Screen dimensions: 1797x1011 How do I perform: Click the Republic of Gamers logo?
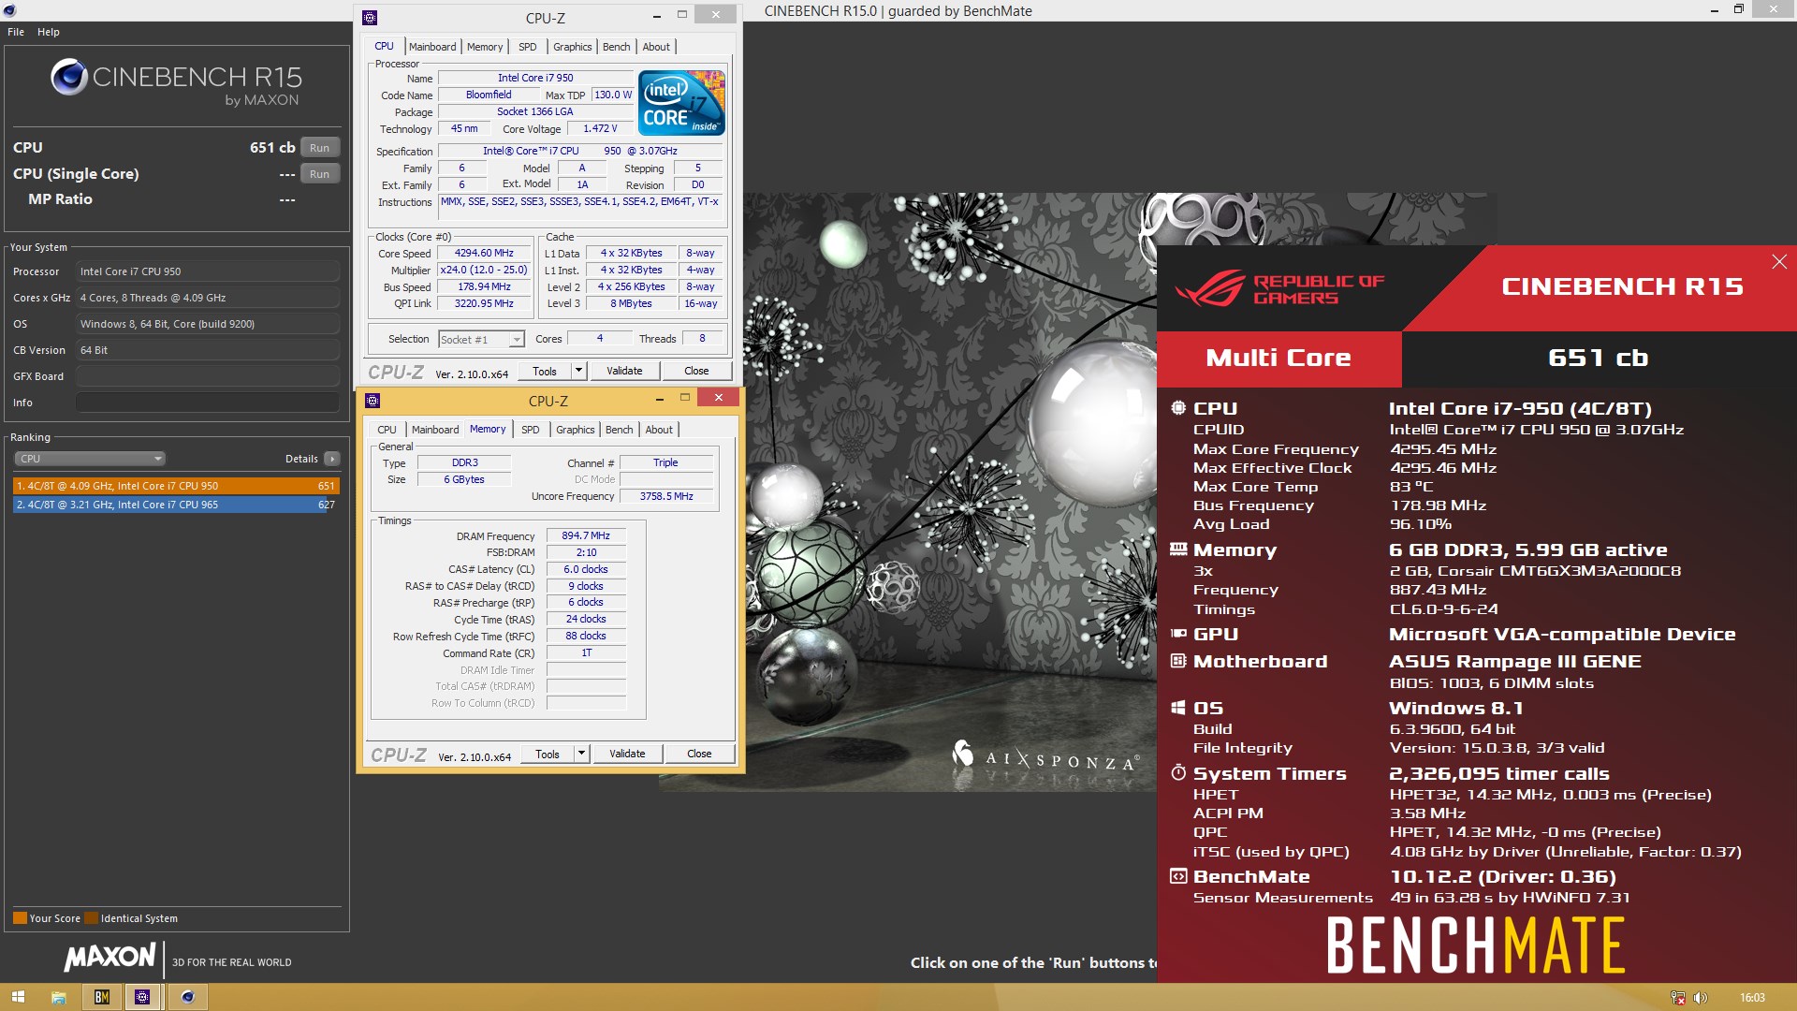coord(1279,289)
